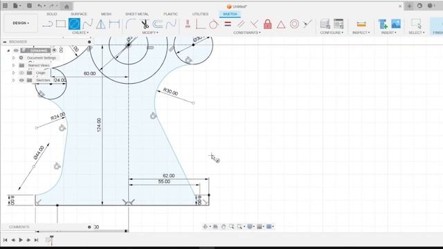
Task: Select the Change Parameters tool after Offset
Action: [171, 24]
